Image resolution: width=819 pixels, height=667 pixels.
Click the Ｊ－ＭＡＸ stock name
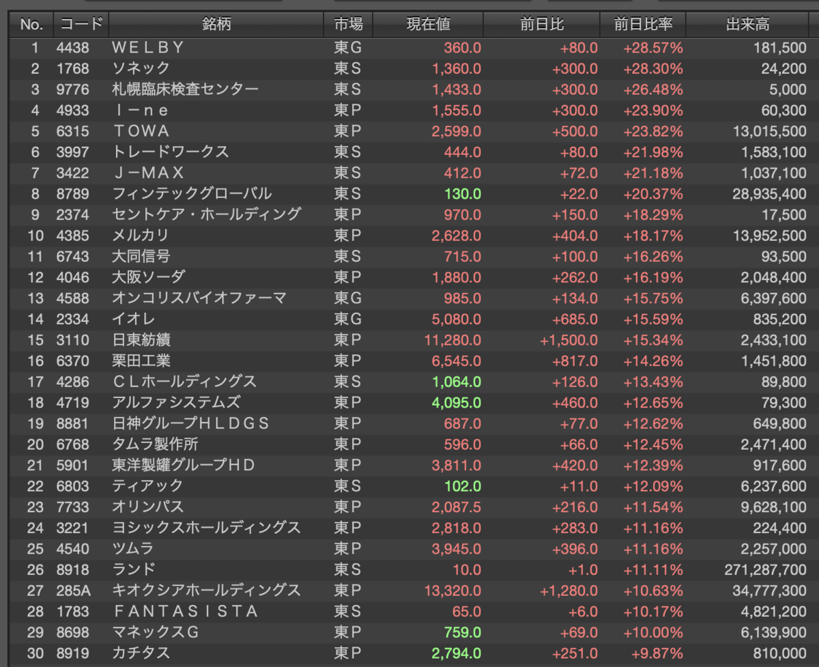pyautogui.click(x=148, y=173)
